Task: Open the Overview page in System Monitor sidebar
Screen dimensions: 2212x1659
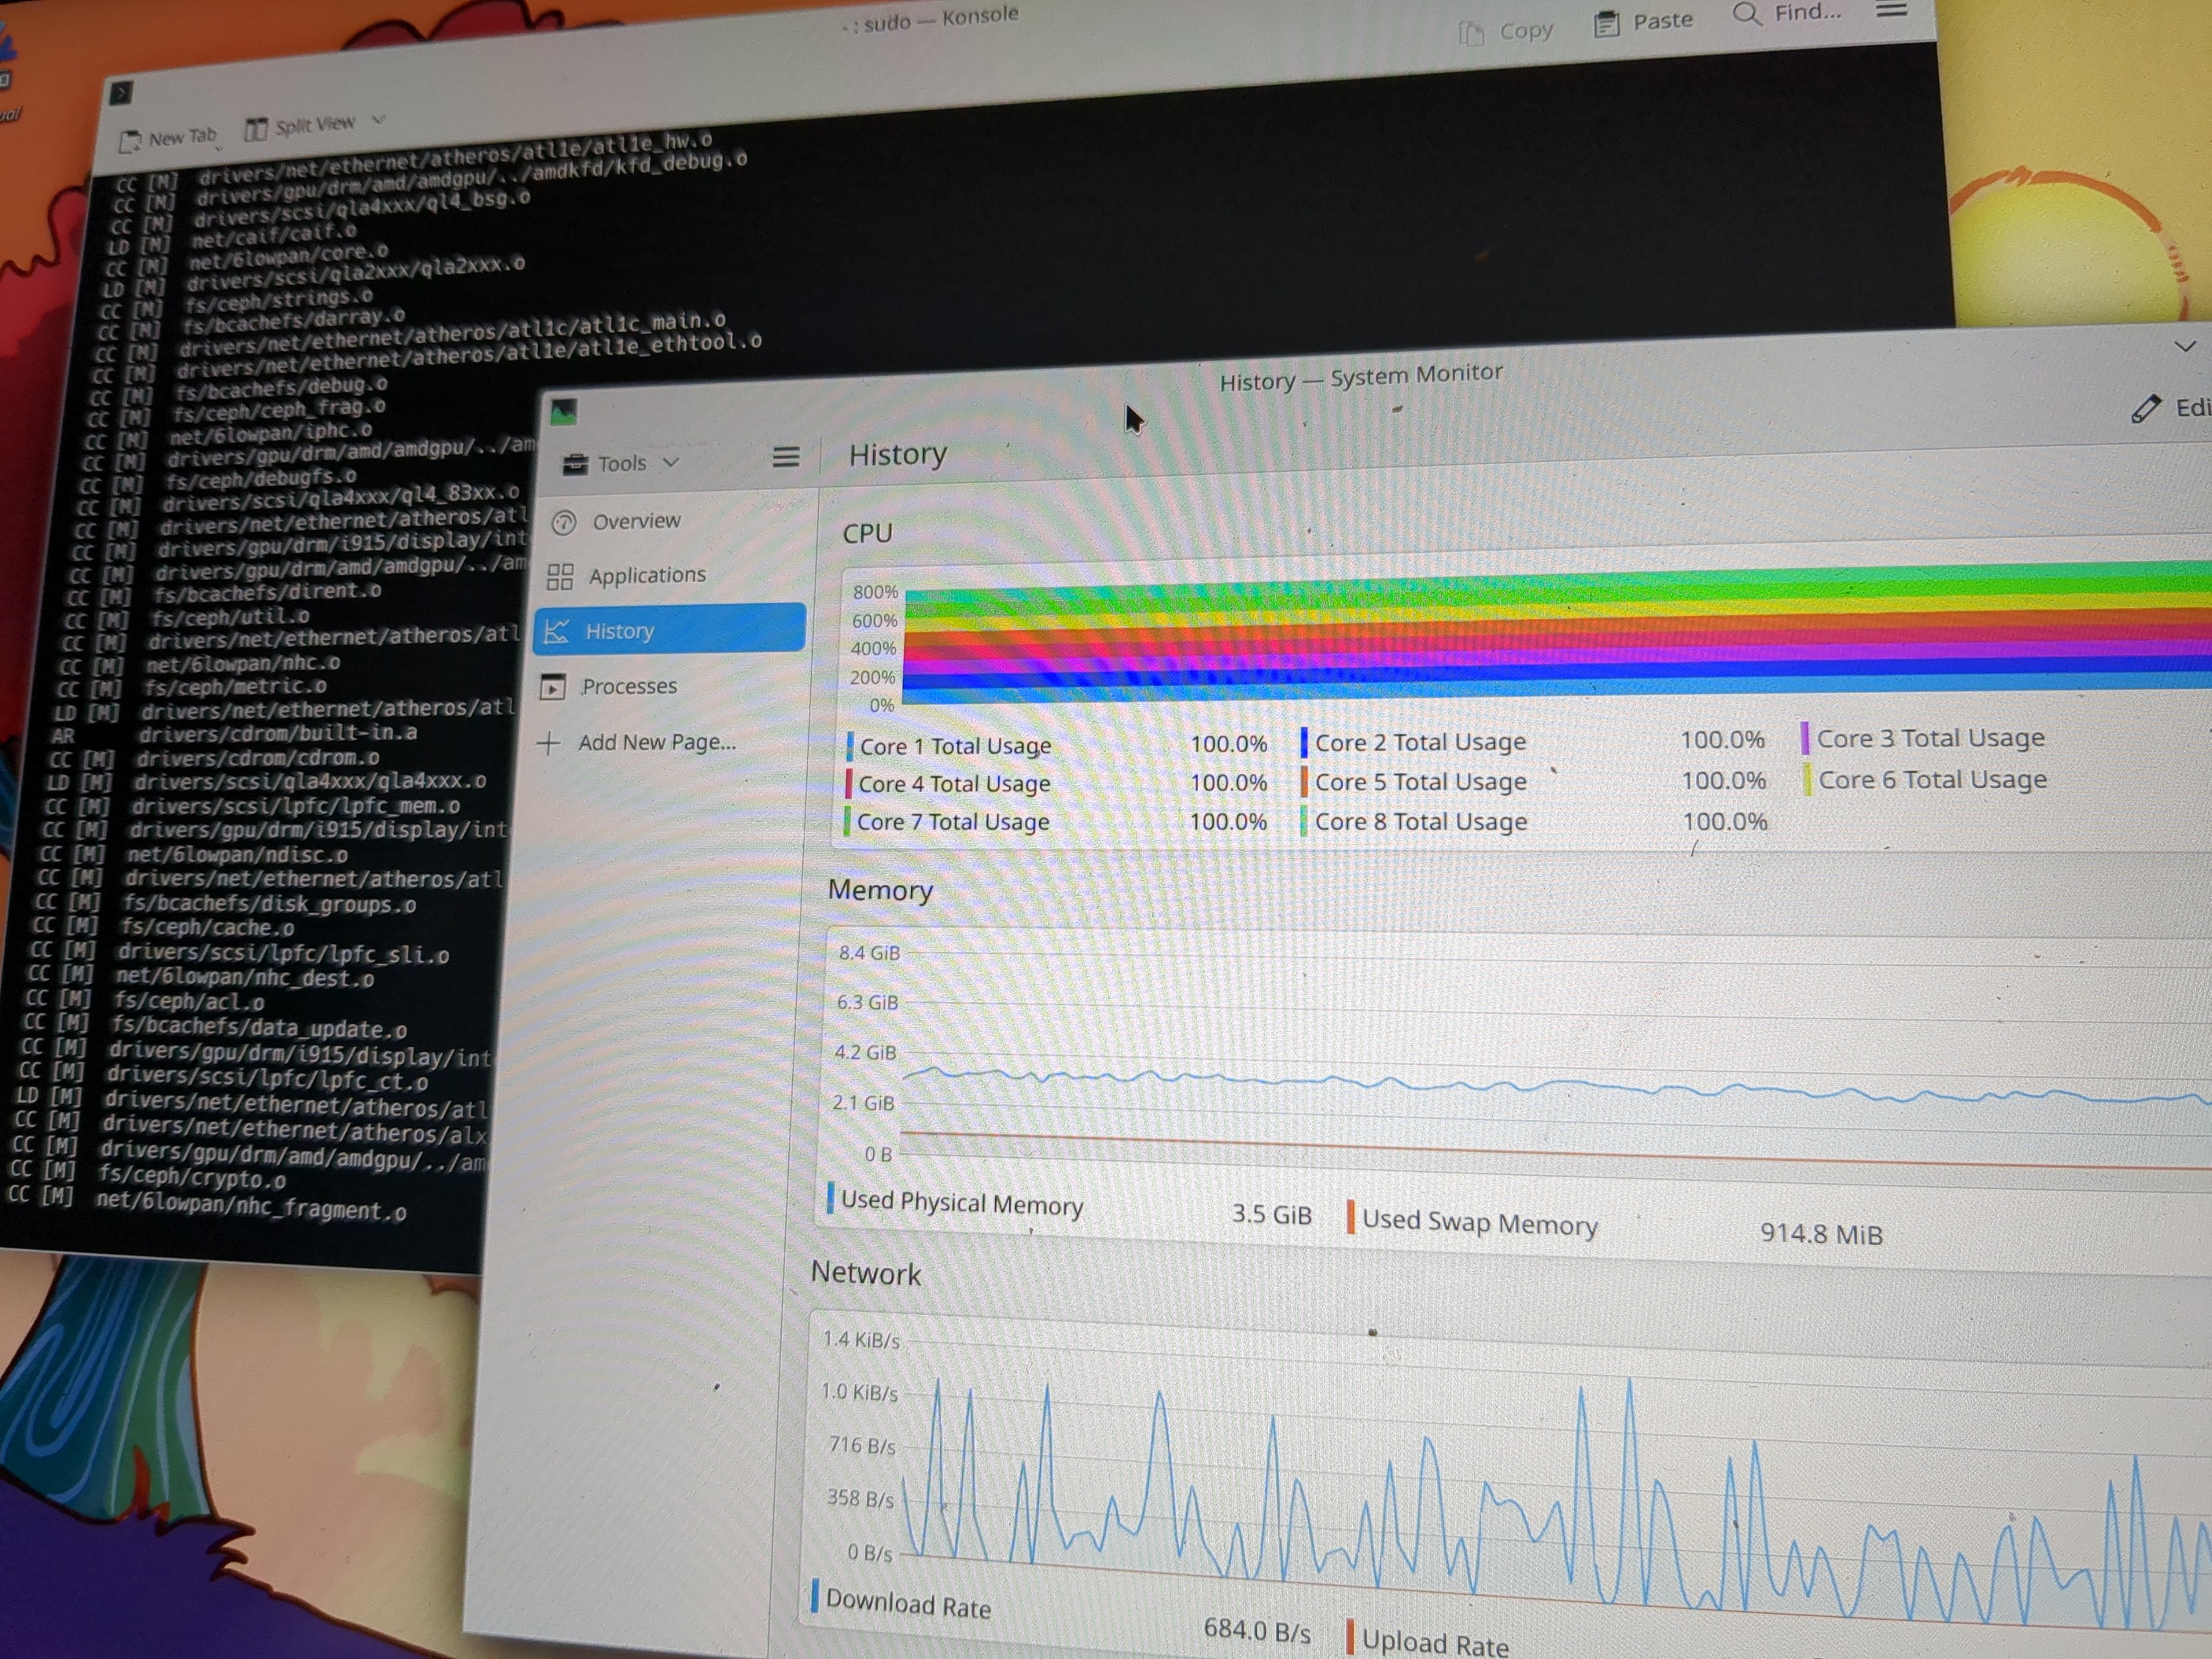Action: 636,521
